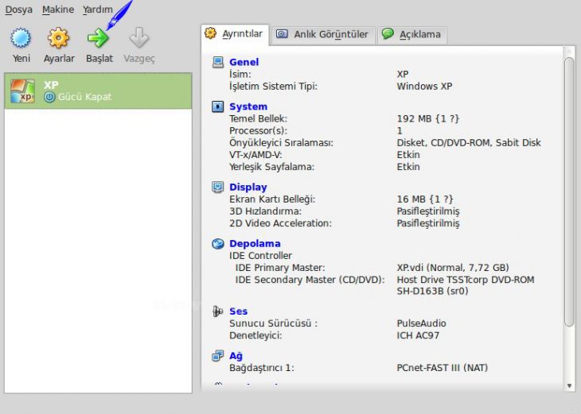Click the Ses section speaker icon
Image resolution: width=581 pixels, height=414 pixels.
(x=218, y=311)
